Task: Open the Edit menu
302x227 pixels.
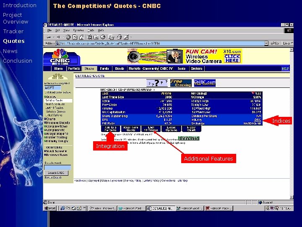Action: [57, 31]
